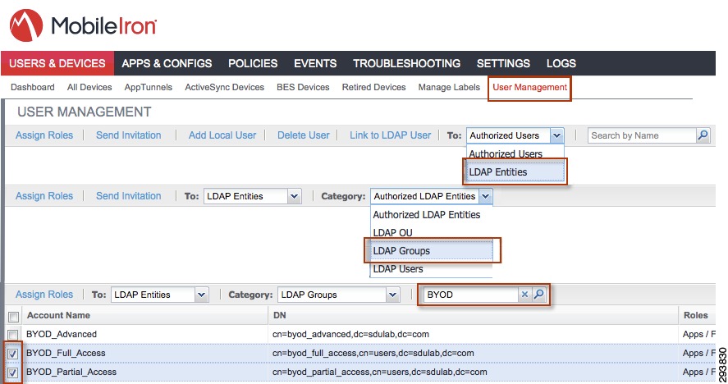Click the Add Local User link

[x=222, y=135]
